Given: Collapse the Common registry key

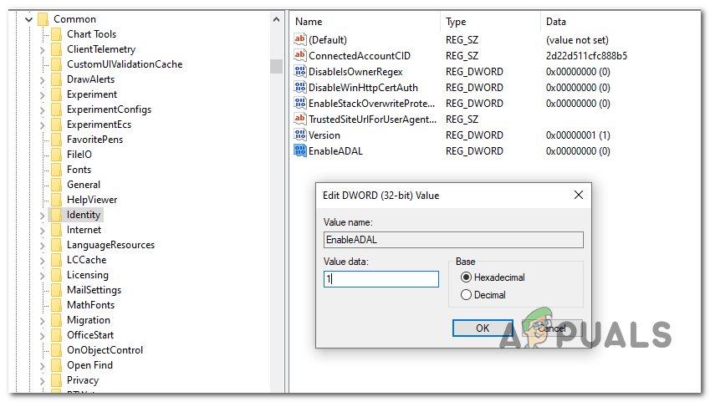Looking at the screenshot, I should [28, 19].
